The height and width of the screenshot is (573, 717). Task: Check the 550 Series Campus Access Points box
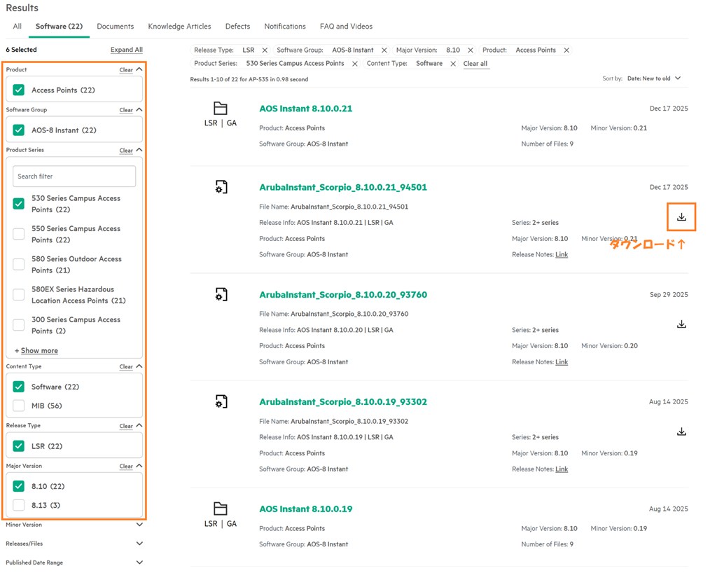point(19,234)
